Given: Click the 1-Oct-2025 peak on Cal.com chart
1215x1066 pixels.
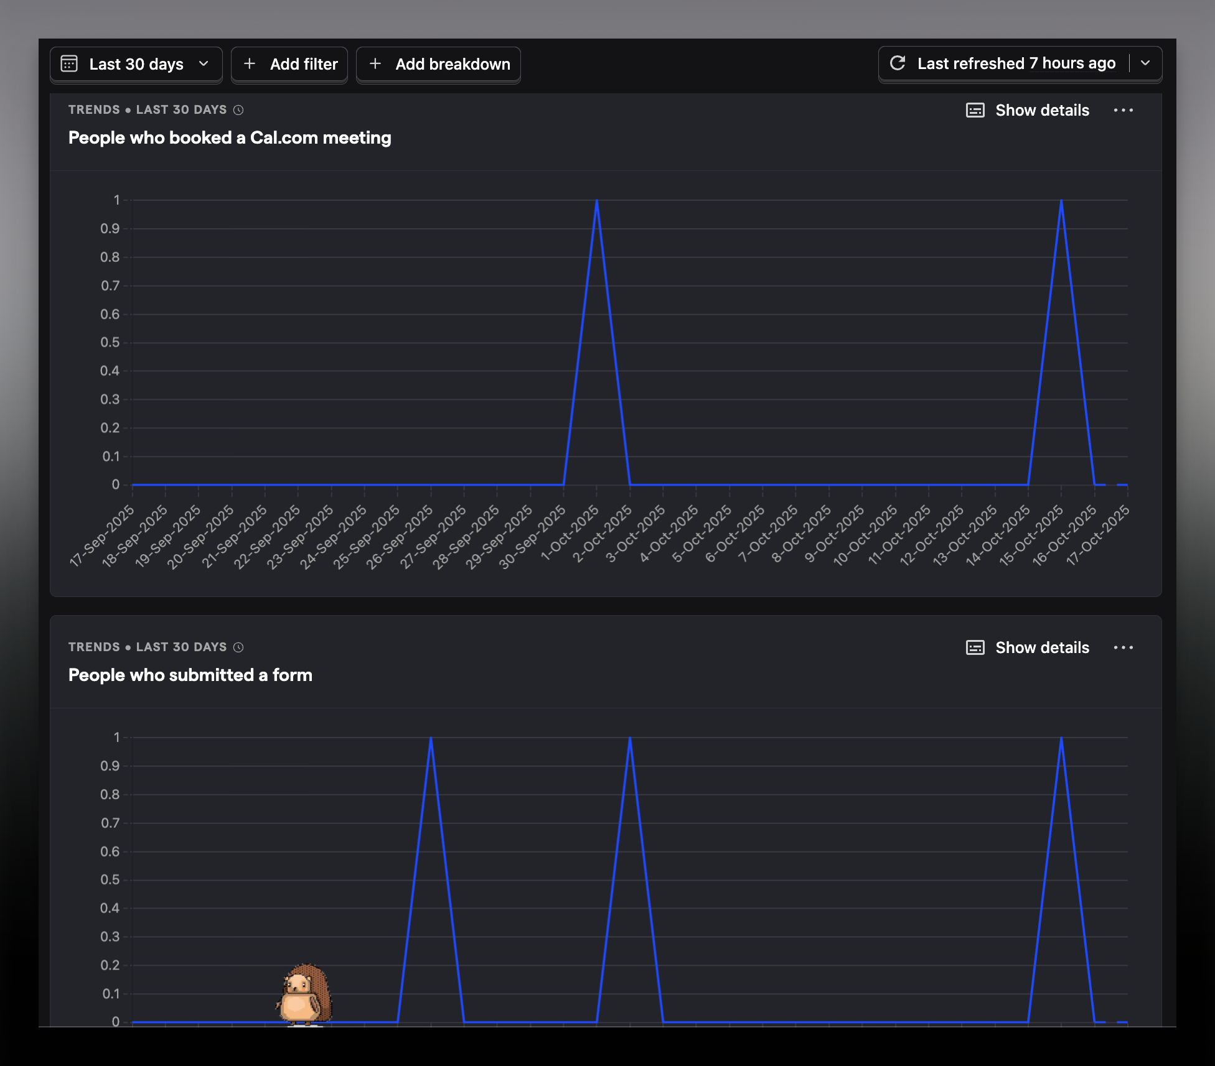Looking at the screenshot, I should (597, 201).
